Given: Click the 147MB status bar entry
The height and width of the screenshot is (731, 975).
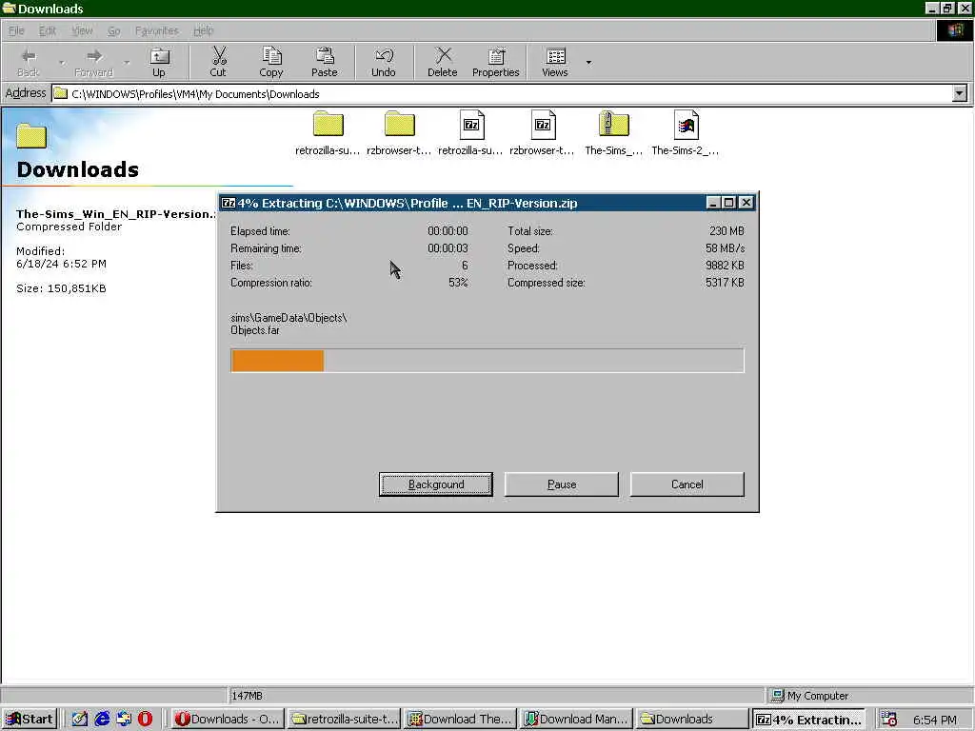Looking at the screenshot, I should click(x=495, y=696).
